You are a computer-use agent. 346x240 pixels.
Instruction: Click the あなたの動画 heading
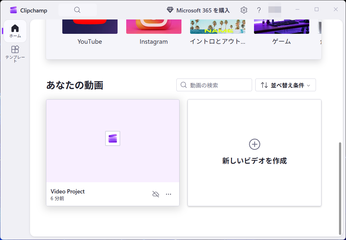(75, 85)
